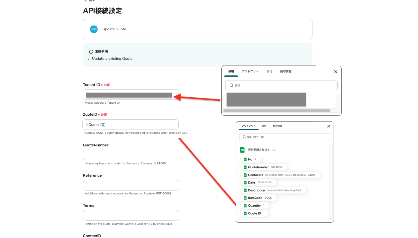Choose the Date 2019-11-29 output chip

(259, 182)
